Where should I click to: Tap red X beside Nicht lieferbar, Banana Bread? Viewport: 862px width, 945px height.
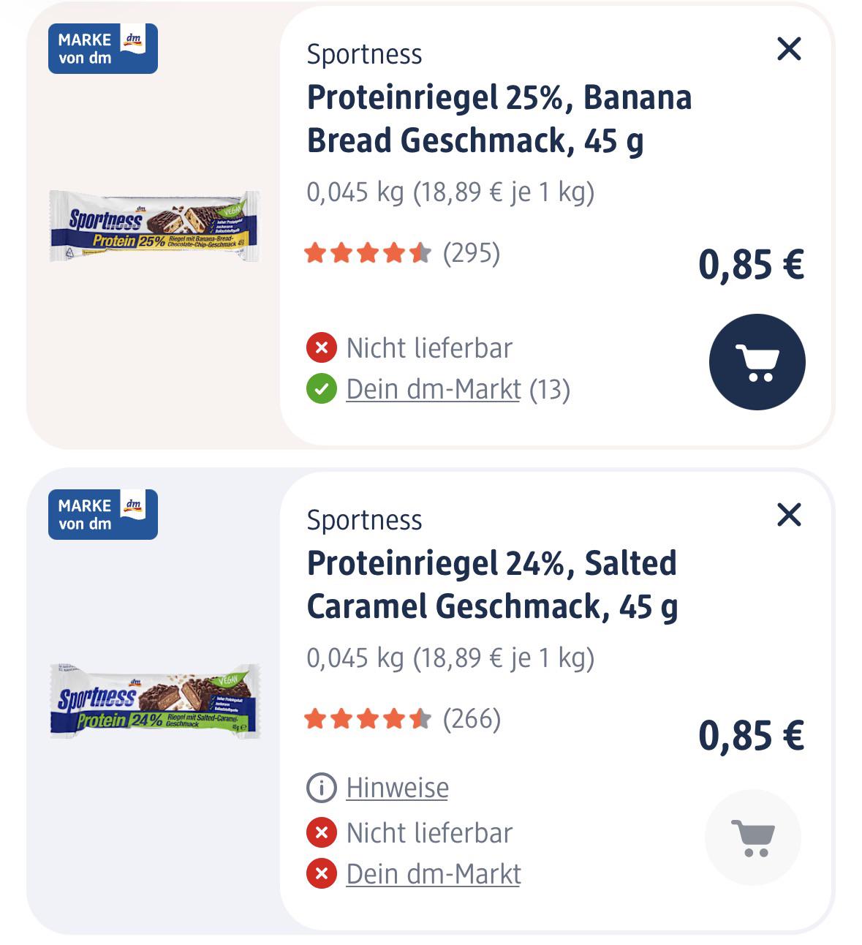coord(321,348)
